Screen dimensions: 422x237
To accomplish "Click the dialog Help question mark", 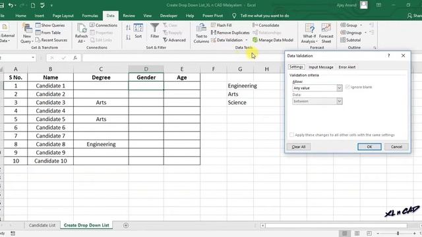I will (388, 55).
